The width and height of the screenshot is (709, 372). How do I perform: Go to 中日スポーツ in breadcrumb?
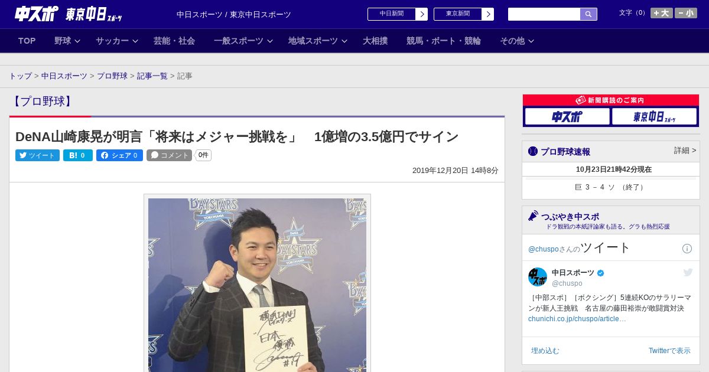tap(64, 76)
